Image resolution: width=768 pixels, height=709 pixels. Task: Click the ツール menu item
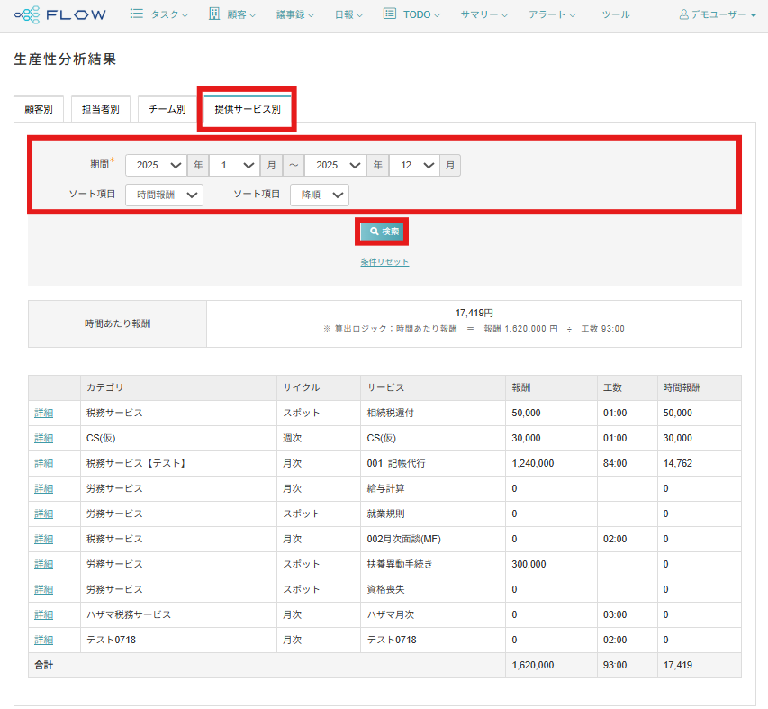click(x=615, y=15)
